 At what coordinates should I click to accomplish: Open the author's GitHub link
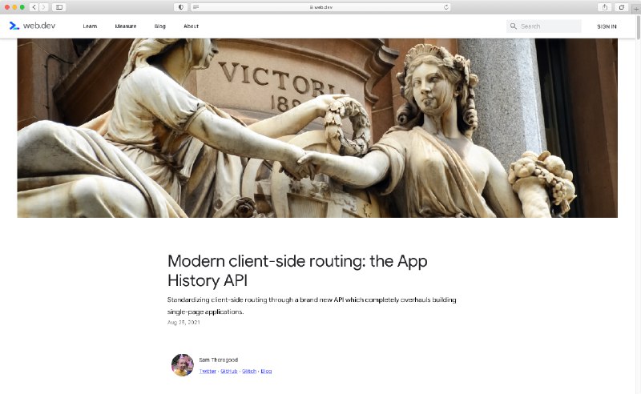pyautogui.click(x=229, y=371)
